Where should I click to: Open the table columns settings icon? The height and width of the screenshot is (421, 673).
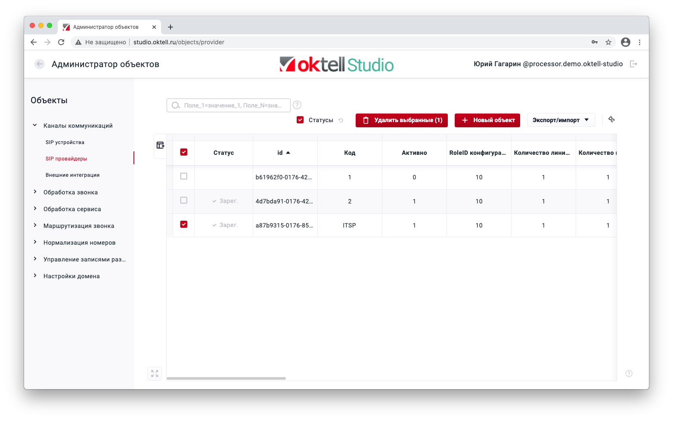coord(160,145)
